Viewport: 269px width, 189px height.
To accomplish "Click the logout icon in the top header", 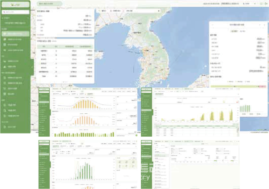I will (x=266, y=4).
